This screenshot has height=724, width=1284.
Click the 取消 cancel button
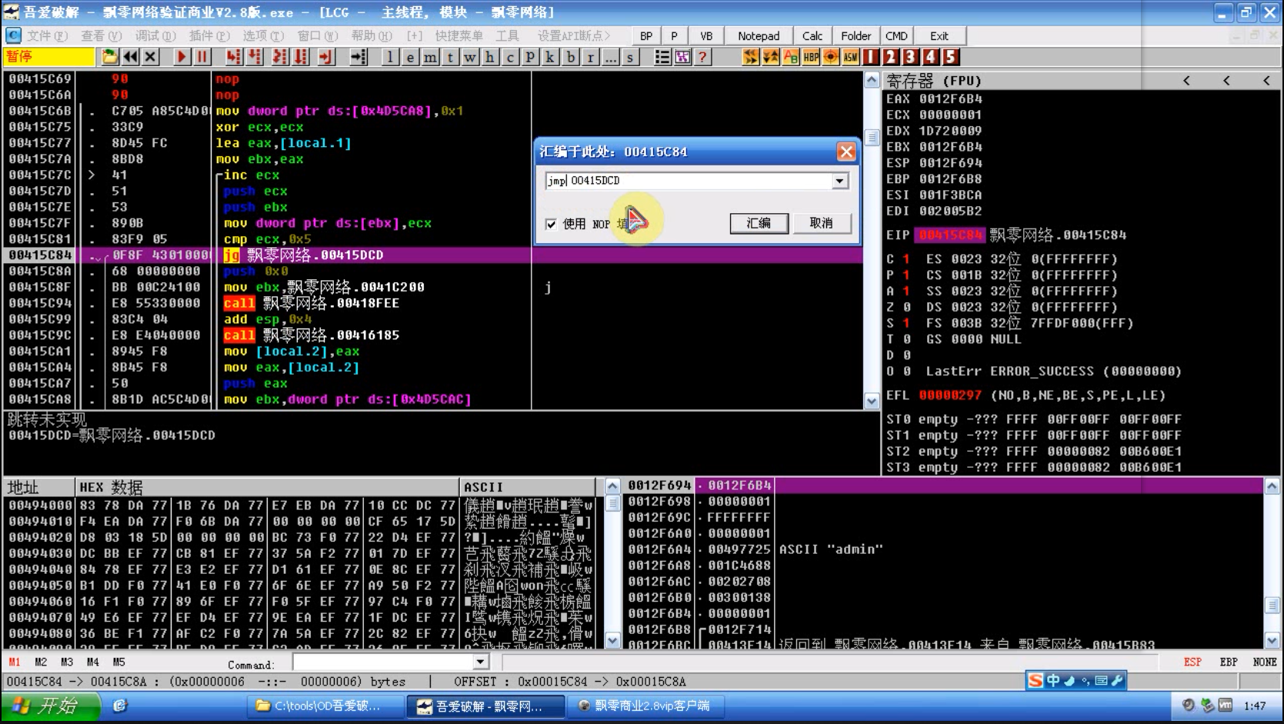(821, 223)
